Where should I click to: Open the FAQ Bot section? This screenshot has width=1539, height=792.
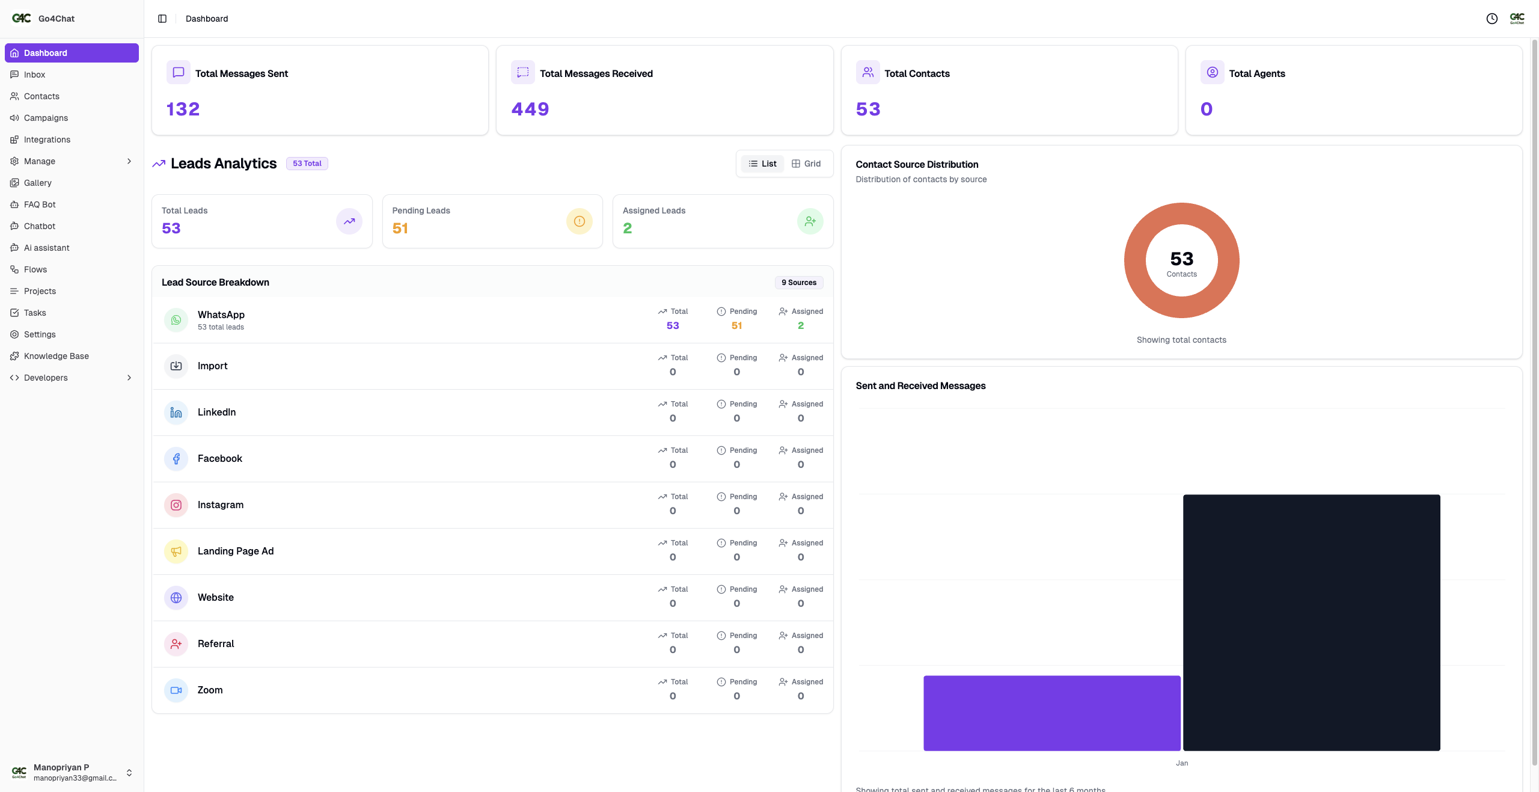pyautogui.click(x=40, y=204)
